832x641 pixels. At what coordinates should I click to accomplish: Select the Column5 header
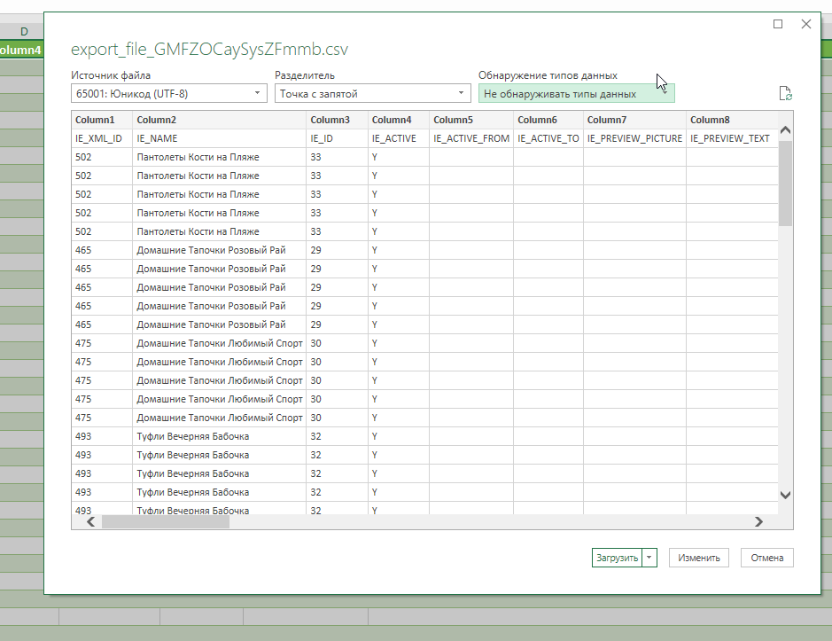click(471, 120)
